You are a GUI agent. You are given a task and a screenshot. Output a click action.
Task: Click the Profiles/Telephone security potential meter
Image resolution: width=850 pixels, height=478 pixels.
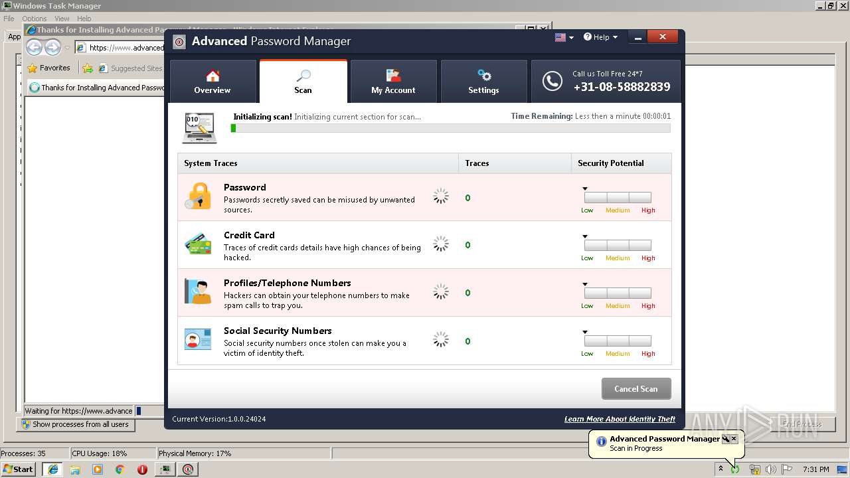tap(618, 293)
